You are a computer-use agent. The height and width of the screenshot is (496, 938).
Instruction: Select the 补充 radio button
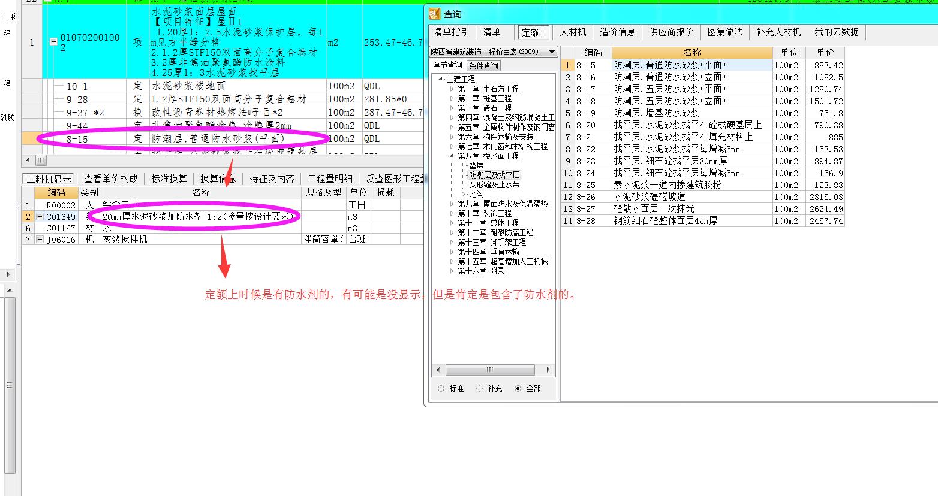tap(480, 388)
